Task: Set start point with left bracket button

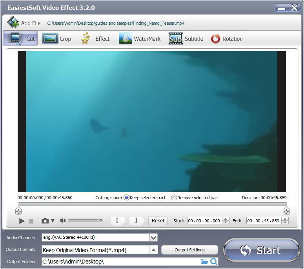Action: (x=117, y=220)
